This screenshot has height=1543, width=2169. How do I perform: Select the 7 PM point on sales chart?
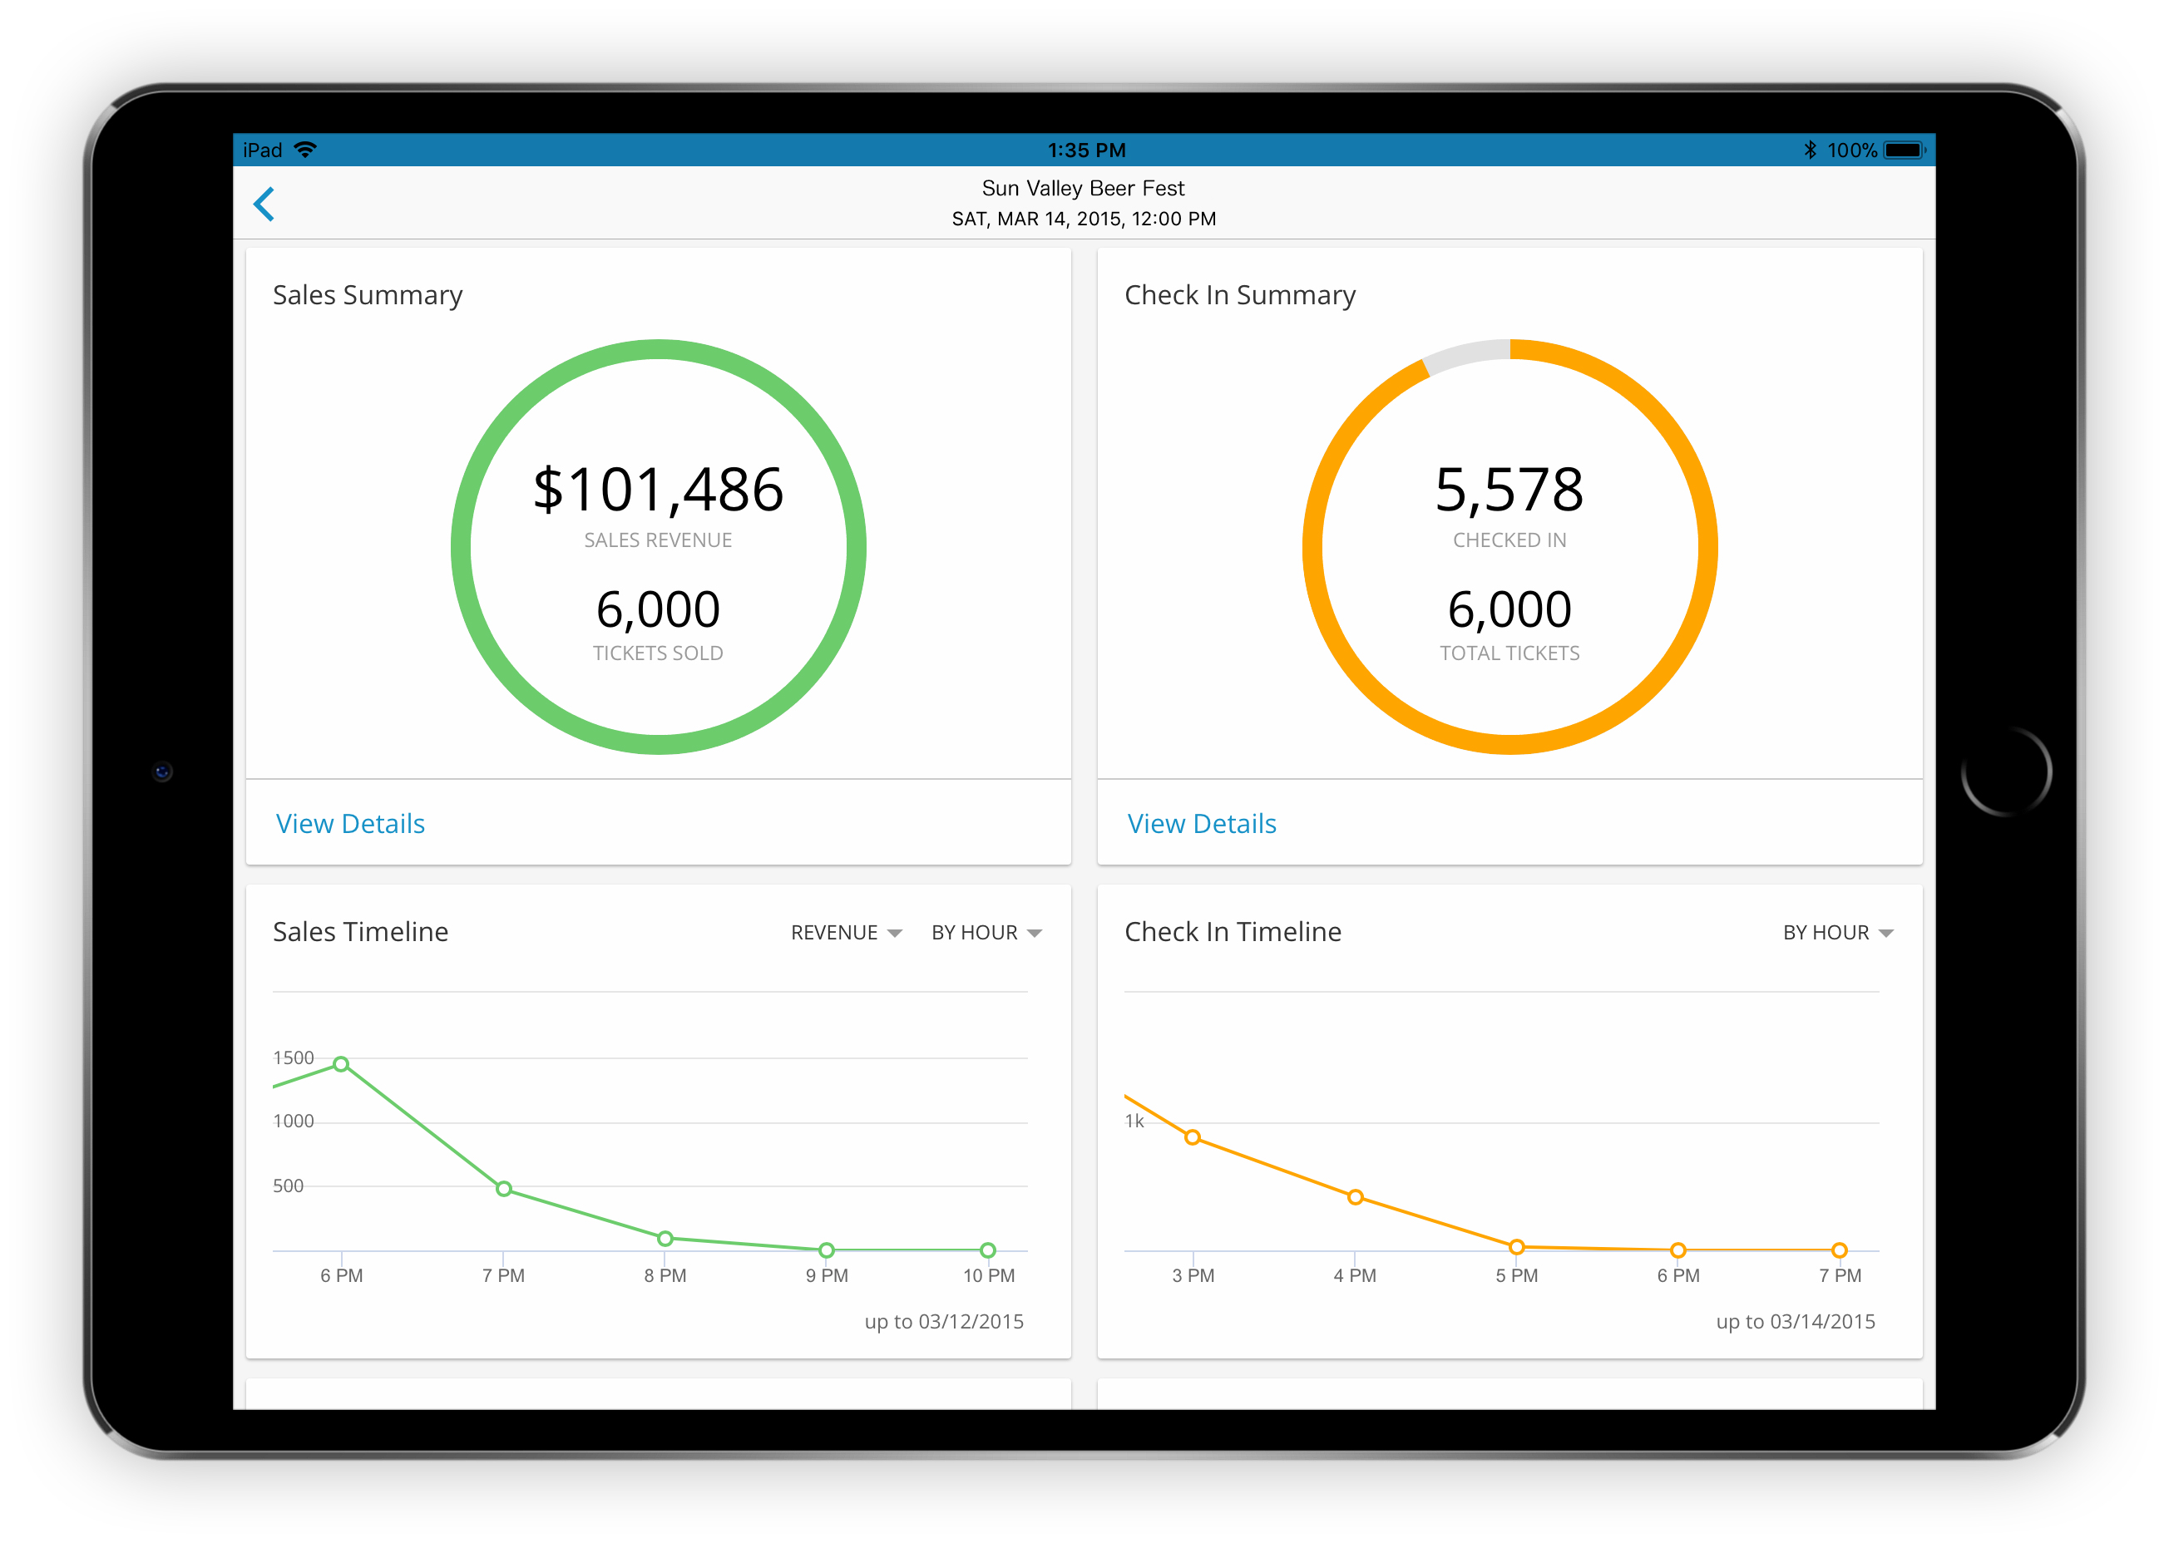(504, 1189)
